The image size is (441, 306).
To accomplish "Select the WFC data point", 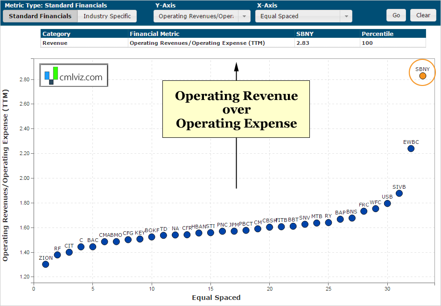I will tap(376, 209).
